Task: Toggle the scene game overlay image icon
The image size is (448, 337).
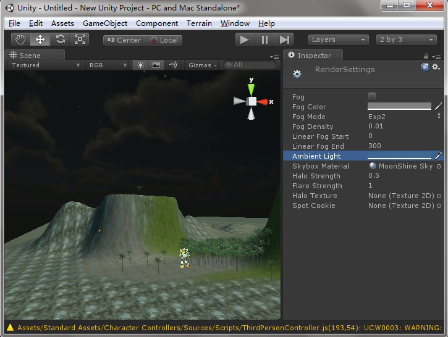Action: pos(156,65)
